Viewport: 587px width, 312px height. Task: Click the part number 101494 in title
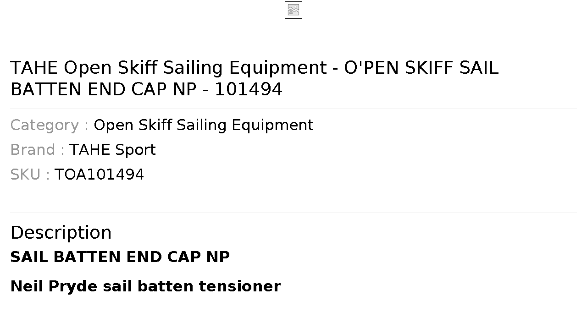coord(249,89)
